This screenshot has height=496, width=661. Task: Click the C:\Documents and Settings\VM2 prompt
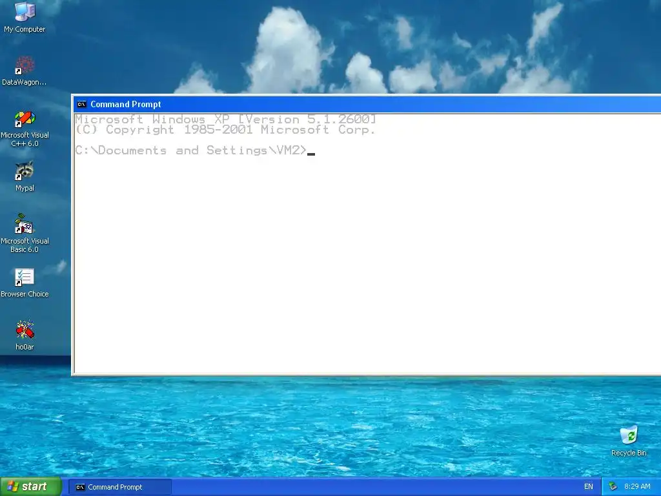pos(190,150)
